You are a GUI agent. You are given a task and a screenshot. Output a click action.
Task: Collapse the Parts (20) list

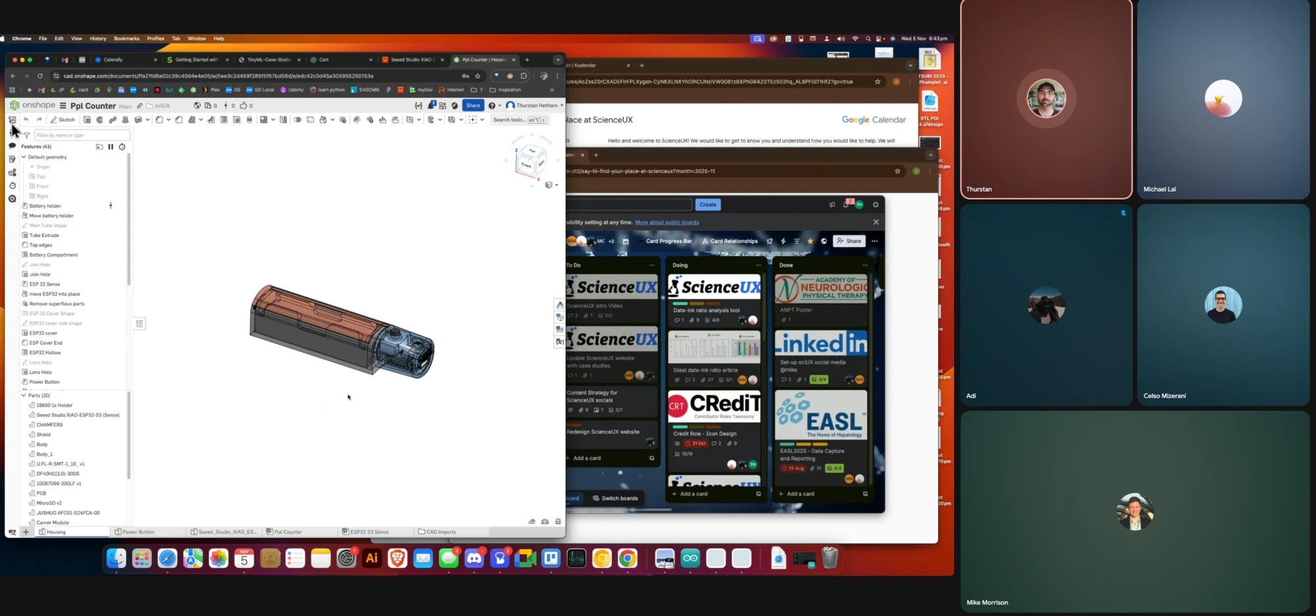tap(24, 396)
